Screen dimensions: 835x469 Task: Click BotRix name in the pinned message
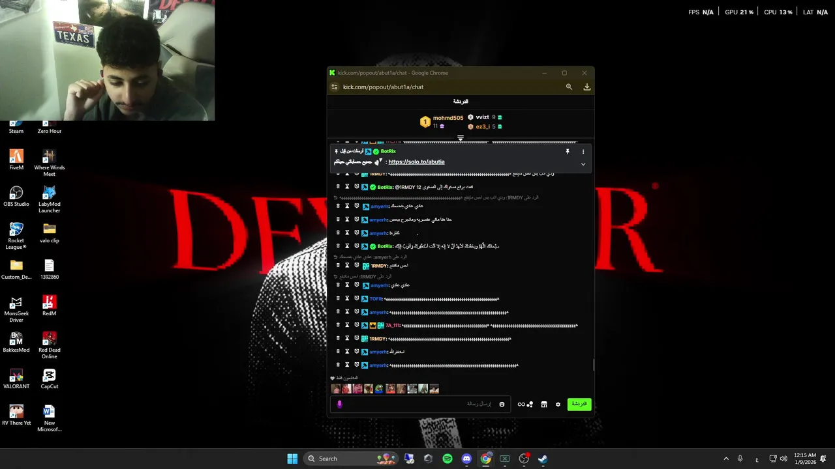[x=388, y=151]
